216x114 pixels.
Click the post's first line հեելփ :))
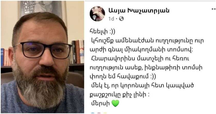(x=102, y=31)
